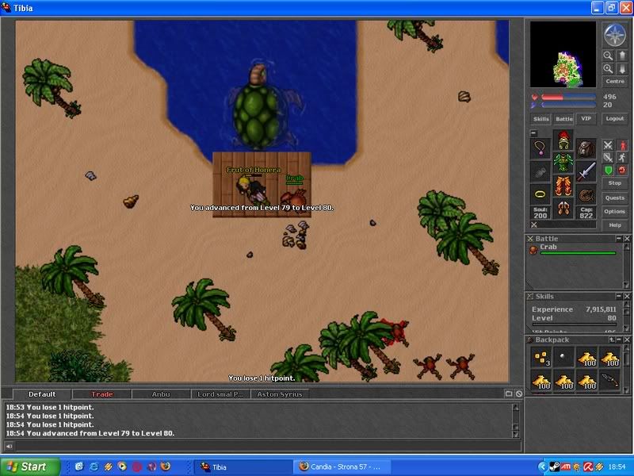Image resolution: width=634 pixels, height=476 pixels.
Task: Move the minimap one floor down
Action: click(622, 68)
